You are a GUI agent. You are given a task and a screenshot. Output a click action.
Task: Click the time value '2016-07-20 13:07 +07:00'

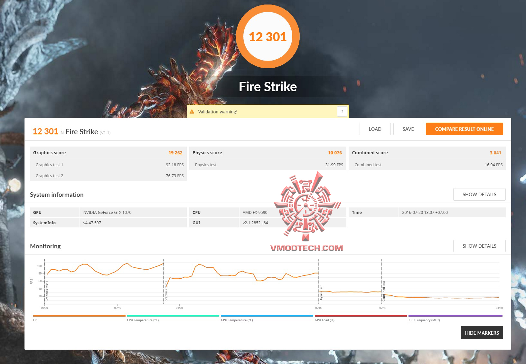coord(425,212)
